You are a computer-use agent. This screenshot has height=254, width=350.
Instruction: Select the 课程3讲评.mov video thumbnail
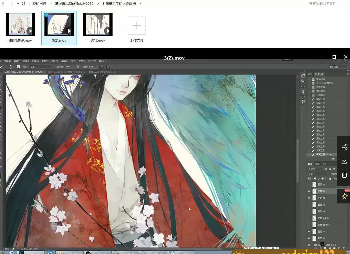tap(20, 24)
